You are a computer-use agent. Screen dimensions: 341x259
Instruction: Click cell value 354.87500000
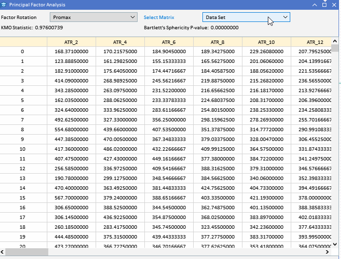[169, 217]
